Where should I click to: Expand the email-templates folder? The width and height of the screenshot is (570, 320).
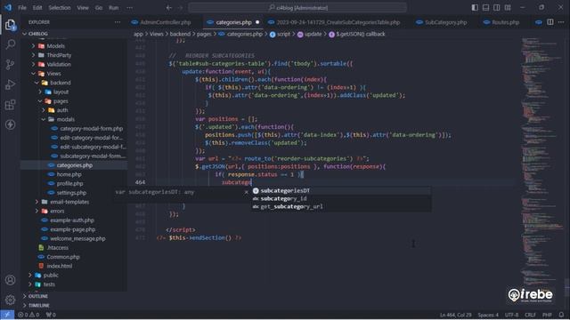(37, 202)
